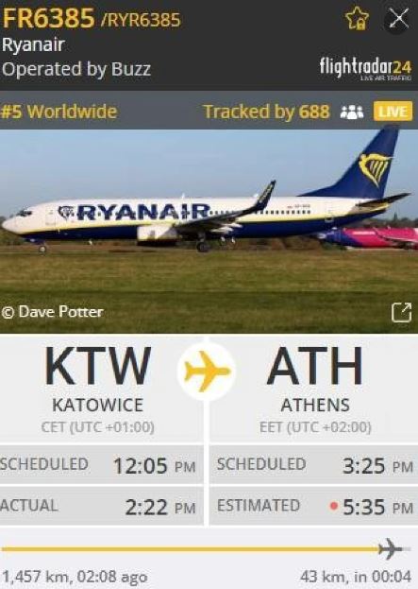Viewport: 418px width, 589px height.
Task: Click the FR6385 flight number heading
Action: point(48,18)
